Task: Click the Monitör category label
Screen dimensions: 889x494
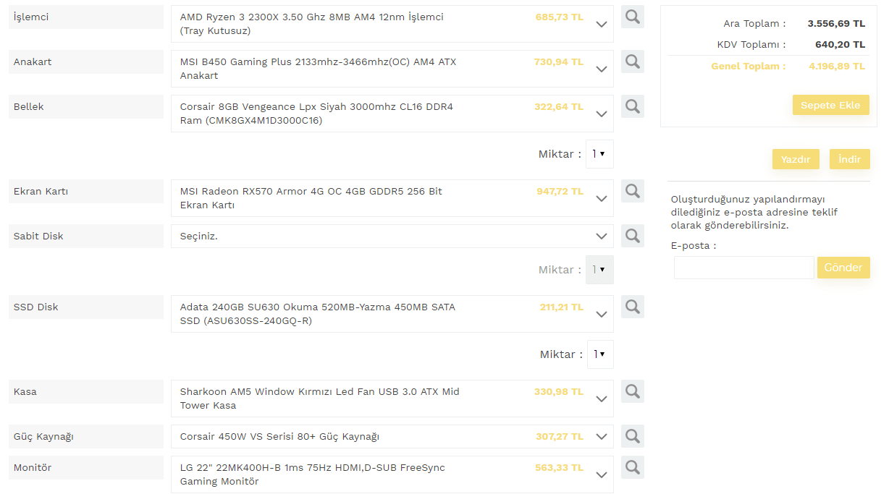Action: (x=86, y=467)
